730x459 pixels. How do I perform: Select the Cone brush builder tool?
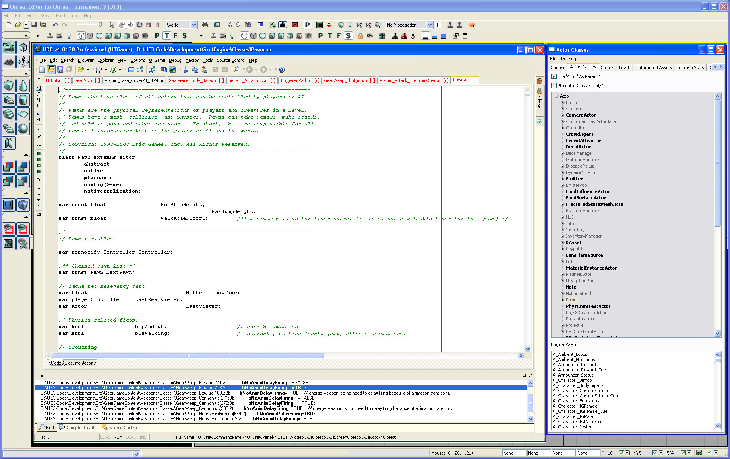click(23, 86)
